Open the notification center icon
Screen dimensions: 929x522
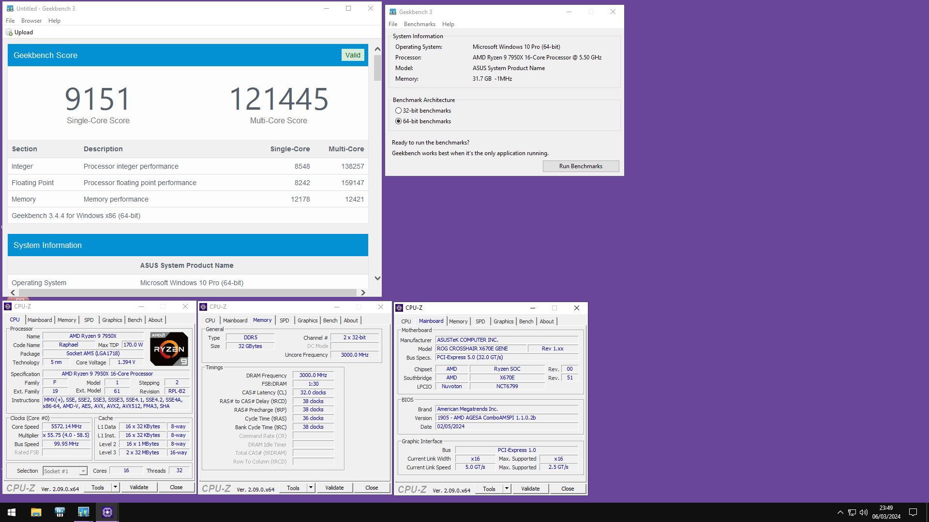coord(913,512)
